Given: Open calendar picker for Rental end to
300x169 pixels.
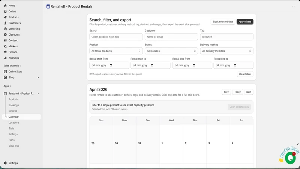Looking at the screenshot, I should click(235, 65).
